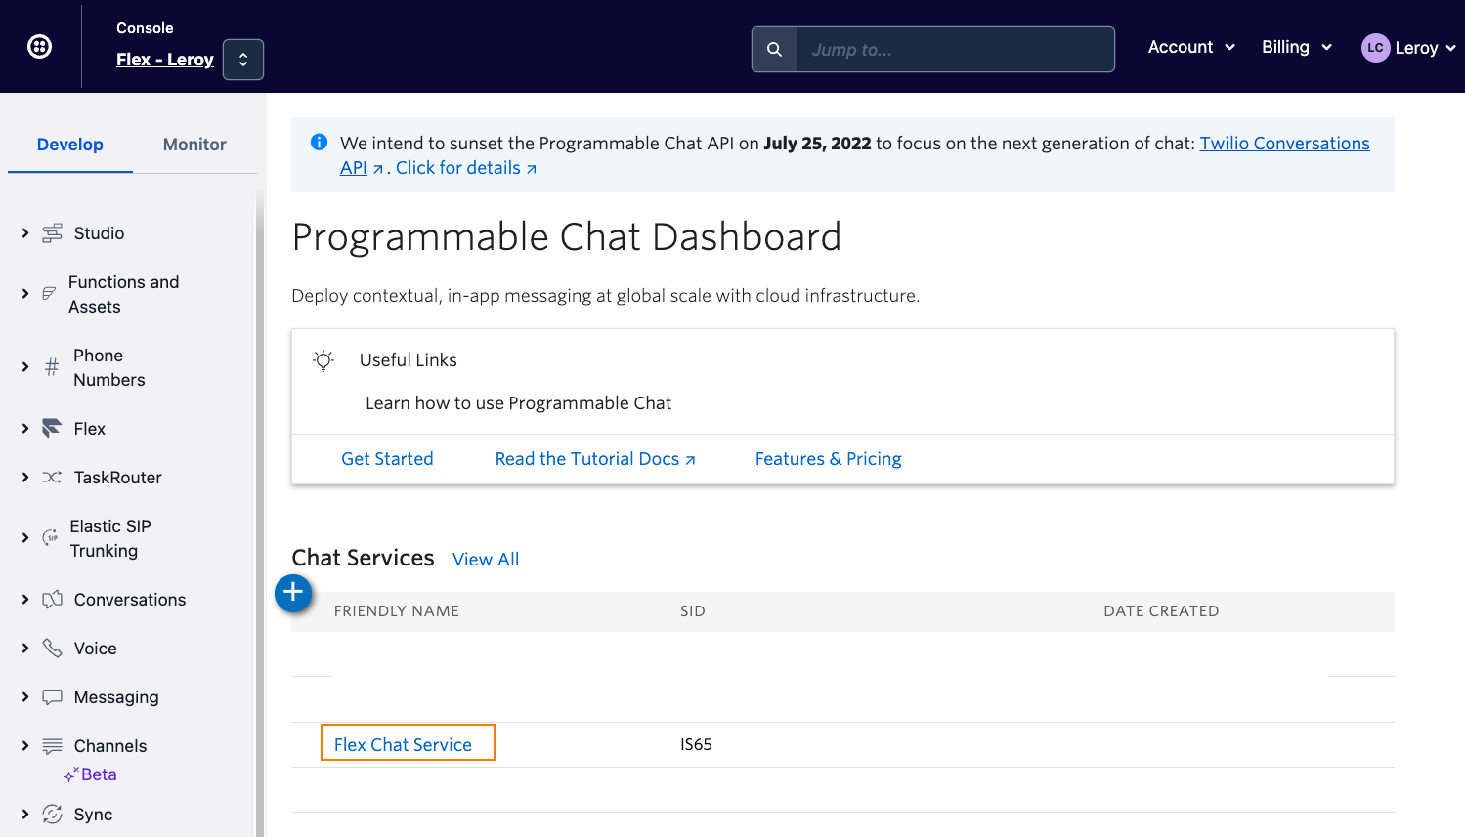Viewport: 1465px width, 837px height.
Task: Open Phone Numbers in sidebar
Action: point(108,367)
